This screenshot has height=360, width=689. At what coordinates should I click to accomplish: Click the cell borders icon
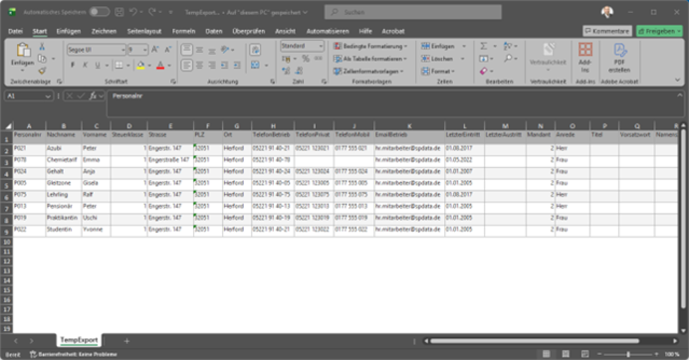point(119,65)
